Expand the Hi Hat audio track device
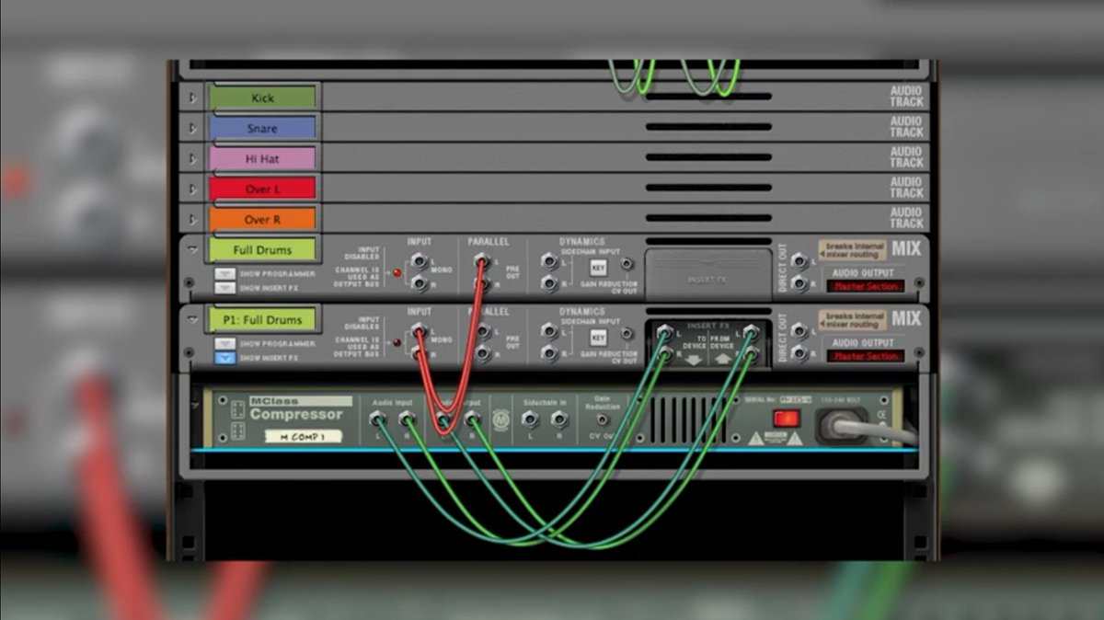1104x620 pixels. (x=192, y=158)
